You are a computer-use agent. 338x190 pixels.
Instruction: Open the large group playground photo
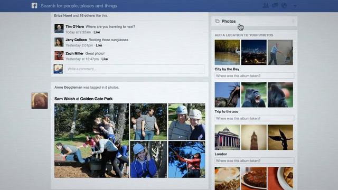point(91,141)
